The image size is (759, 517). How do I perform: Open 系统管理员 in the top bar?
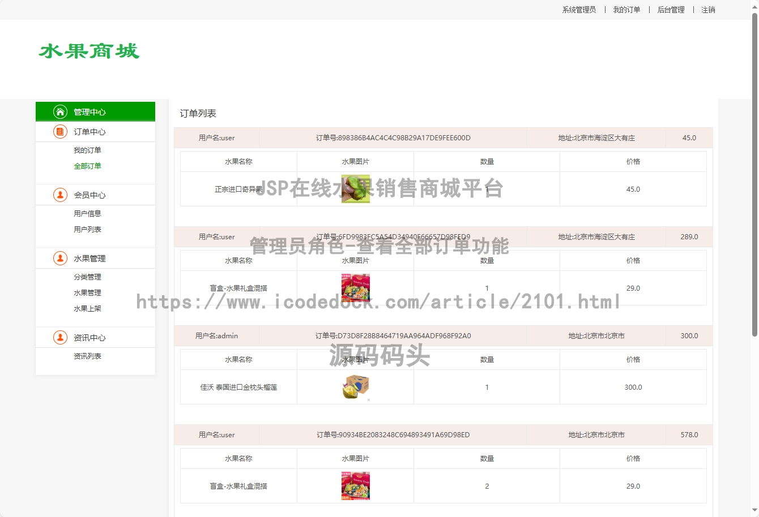pyautogui.click(x=579, y=10)
